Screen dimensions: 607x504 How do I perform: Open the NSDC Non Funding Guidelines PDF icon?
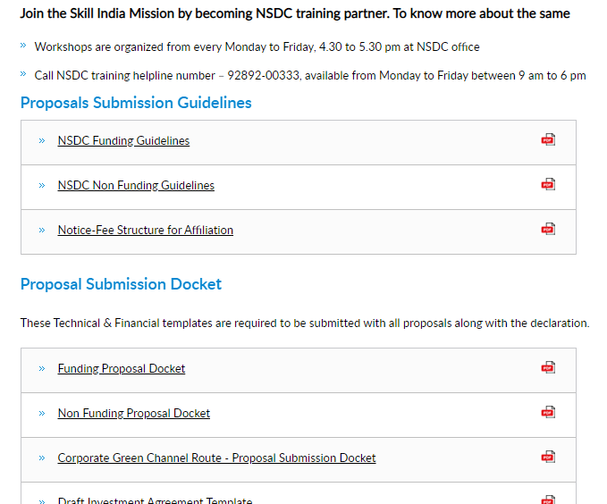[x=548, y=184]
